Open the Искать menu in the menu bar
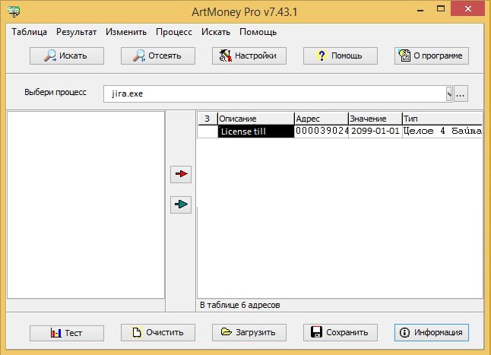 pos(215,32)
